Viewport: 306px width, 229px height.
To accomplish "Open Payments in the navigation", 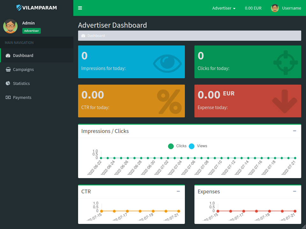I will 37,97.
